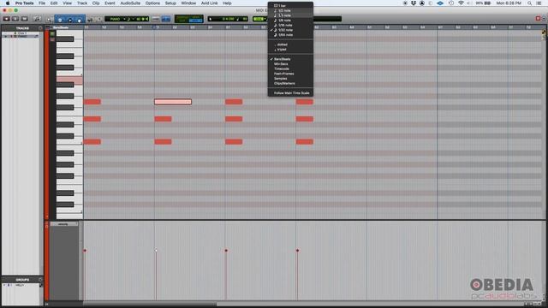
Task: Select Feet+Frames time scale
Action: 290,74
